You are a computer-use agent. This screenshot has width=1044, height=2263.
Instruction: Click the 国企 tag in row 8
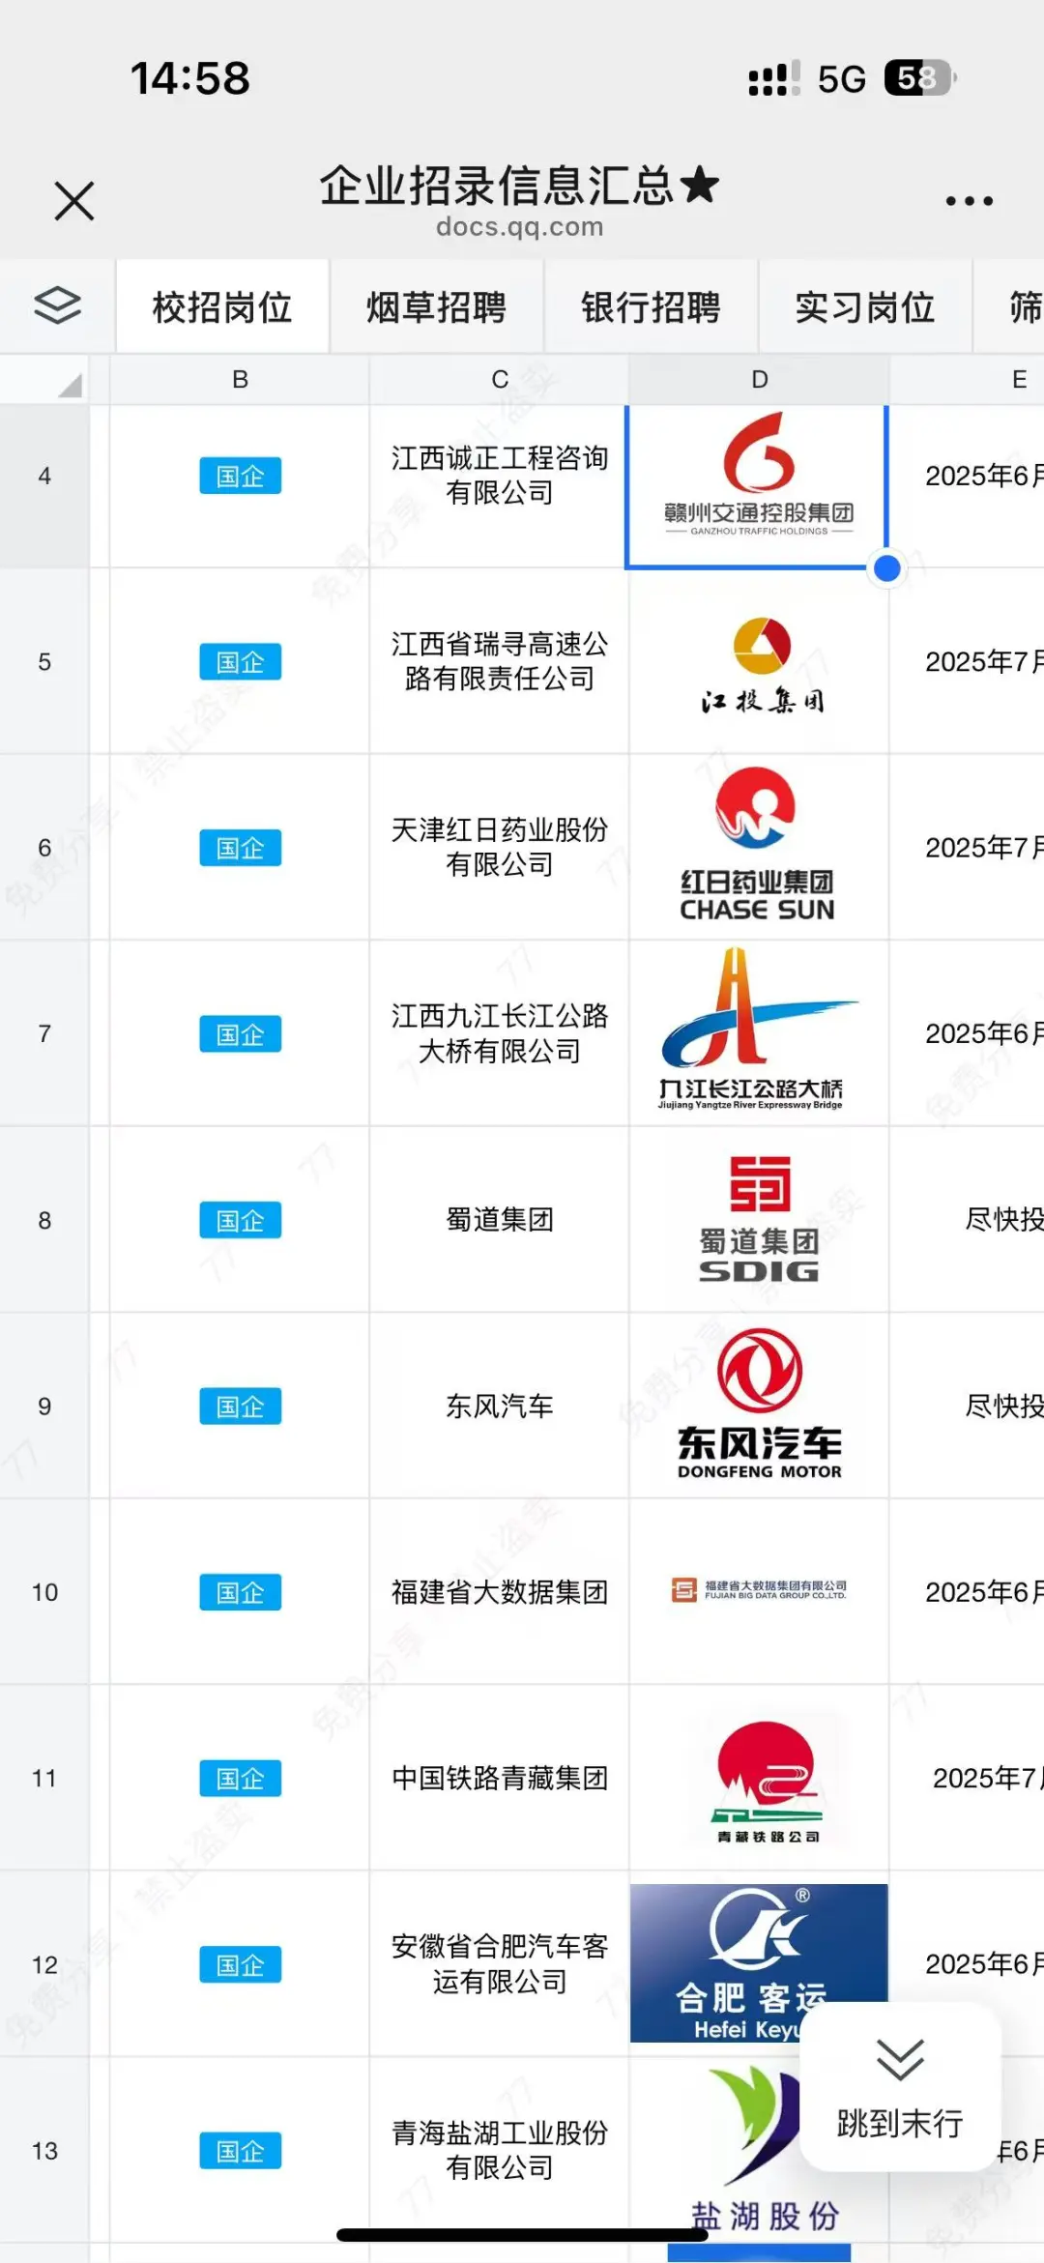(240, 1220)
